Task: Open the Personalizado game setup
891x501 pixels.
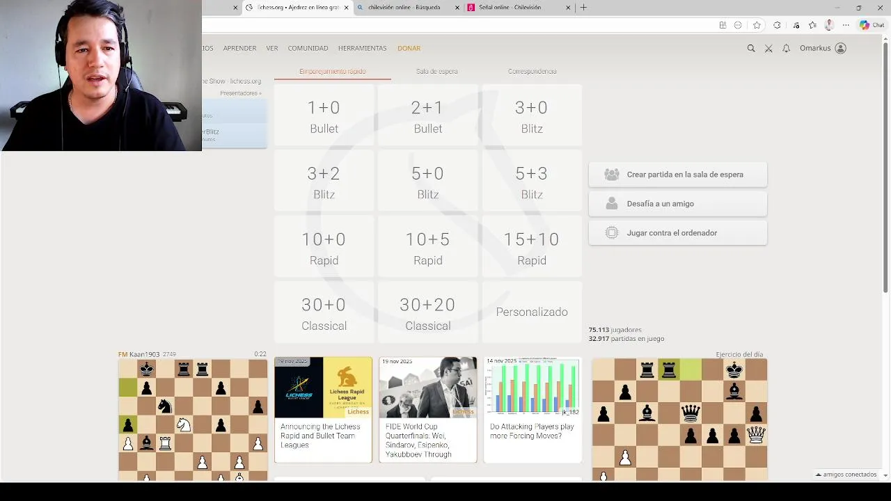Action: (532, 312)
